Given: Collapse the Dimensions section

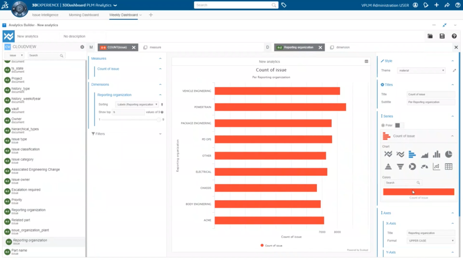Looking at the screenshot, I should 160,84.
